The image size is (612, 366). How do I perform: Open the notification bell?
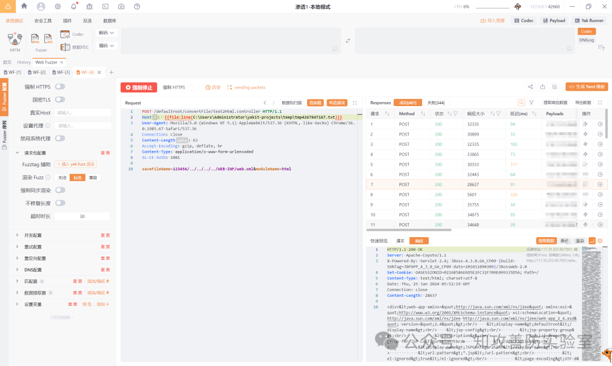[x=74, y=6]
